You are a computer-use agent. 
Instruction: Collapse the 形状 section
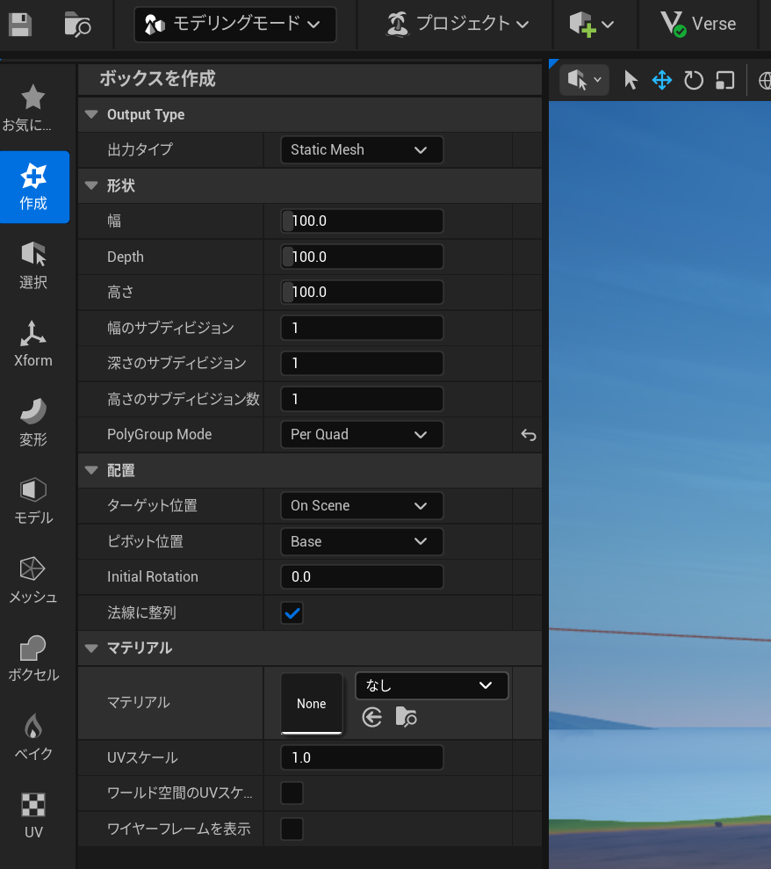pyautogui.click(x=91, y=186)
